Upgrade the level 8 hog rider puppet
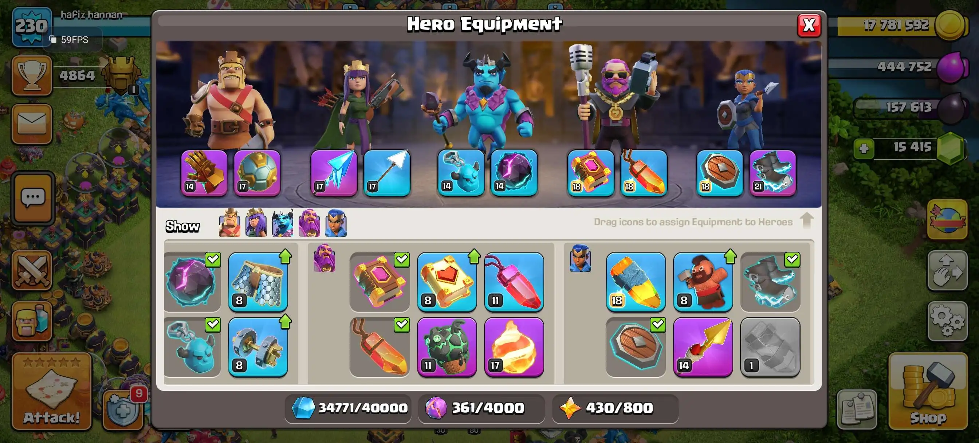This screenshot has width=979, height=443. click(703, 282)
